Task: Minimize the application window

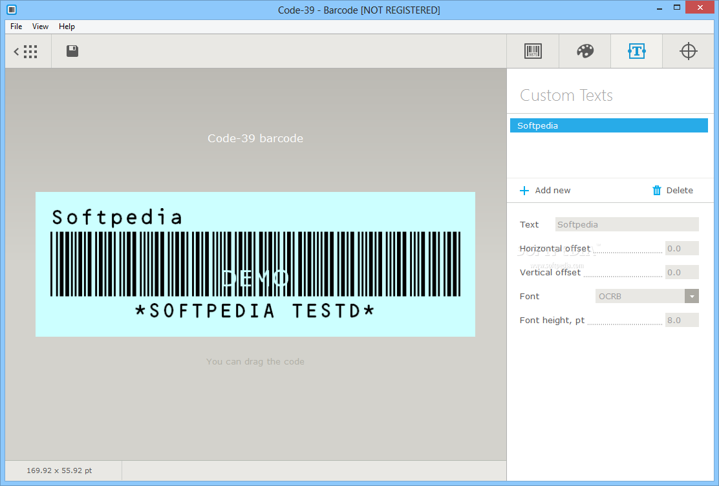Action: 660,8
